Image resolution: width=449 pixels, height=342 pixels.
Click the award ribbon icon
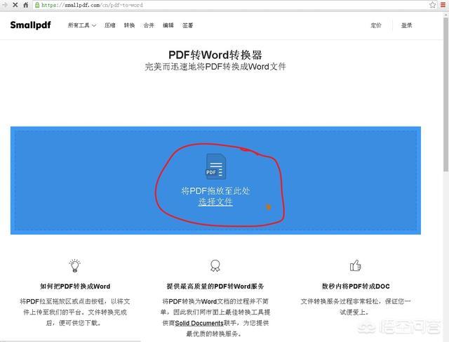click(215, 265)
